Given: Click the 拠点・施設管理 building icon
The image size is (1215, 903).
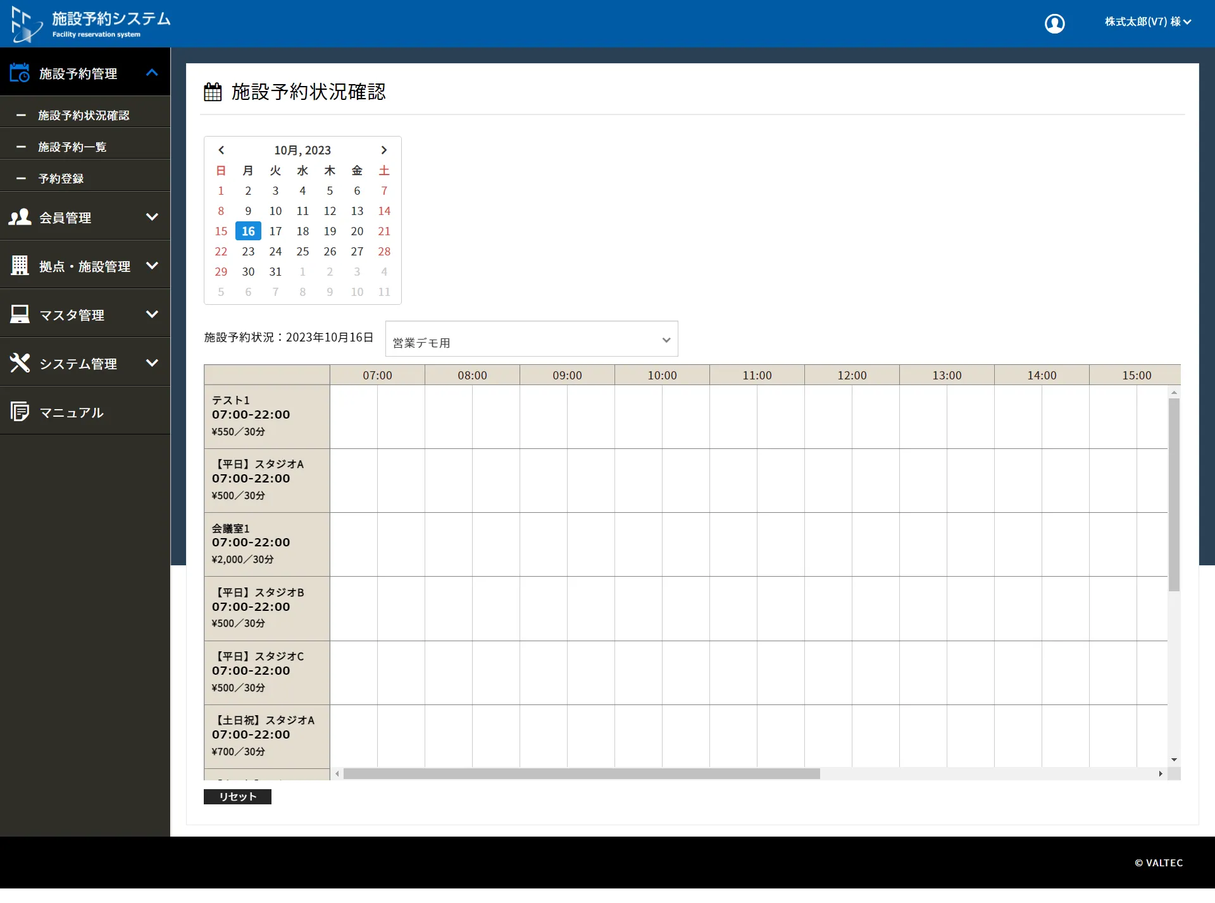Looking at the screenshot, I should point(20,265).
